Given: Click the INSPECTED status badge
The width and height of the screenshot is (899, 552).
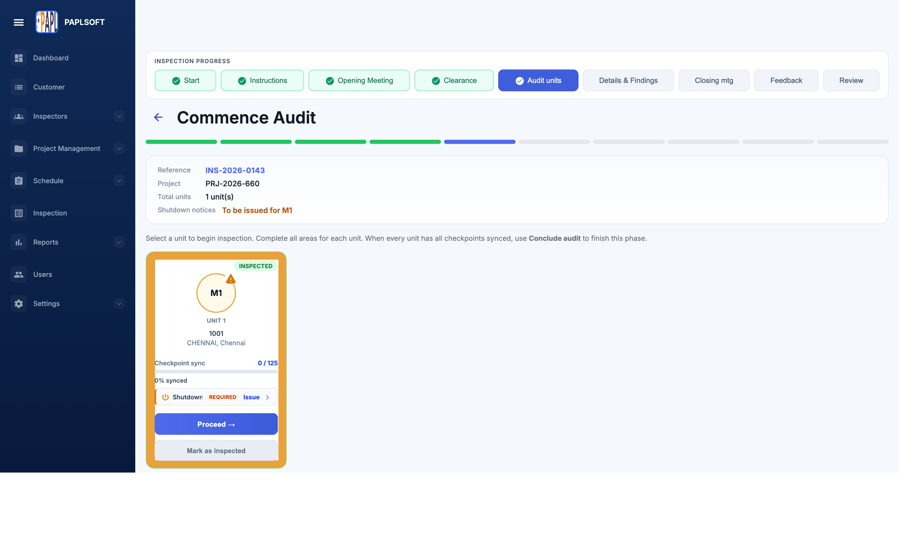Looking at the screenshot, I should click(255, 266).
